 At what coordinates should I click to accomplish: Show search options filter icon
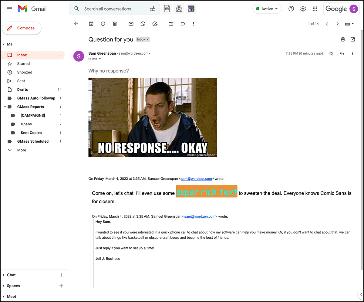pyautogui.click(x=152, y=9)
